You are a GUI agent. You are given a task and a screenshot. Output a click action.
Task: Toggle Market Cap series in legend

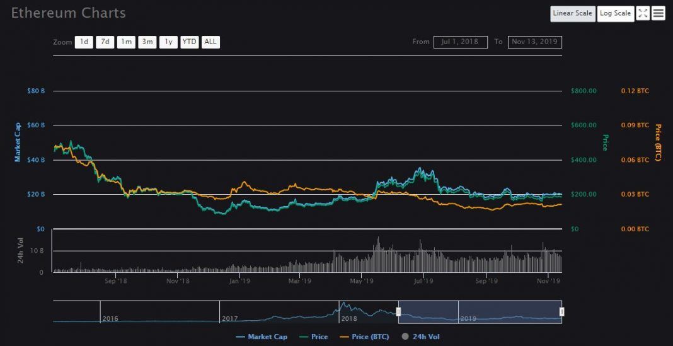(x=262, y=337)
